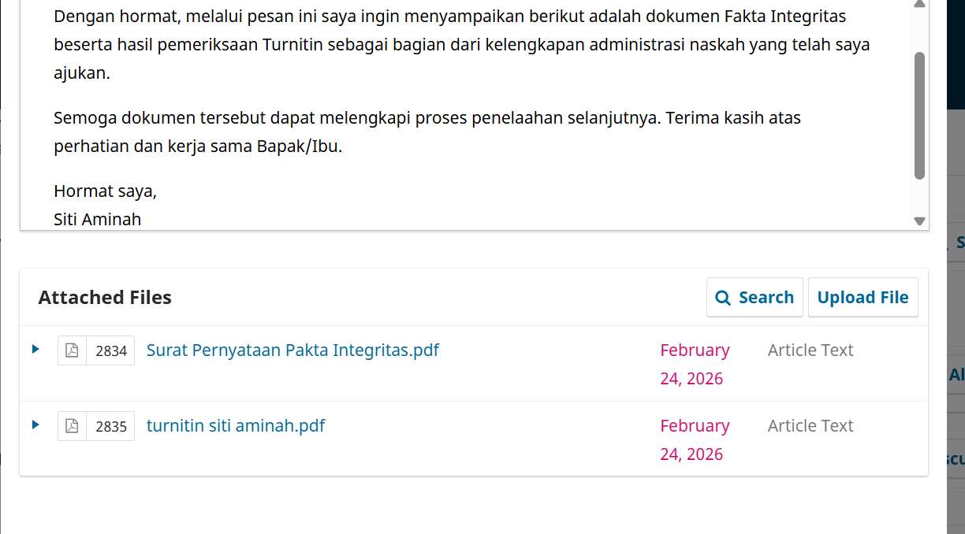Expand details for Surat Pernyataan Pakta Integritas.pdf
This screenshot has height=534, width=965.
pyautogui.click(x=35, y=349)
